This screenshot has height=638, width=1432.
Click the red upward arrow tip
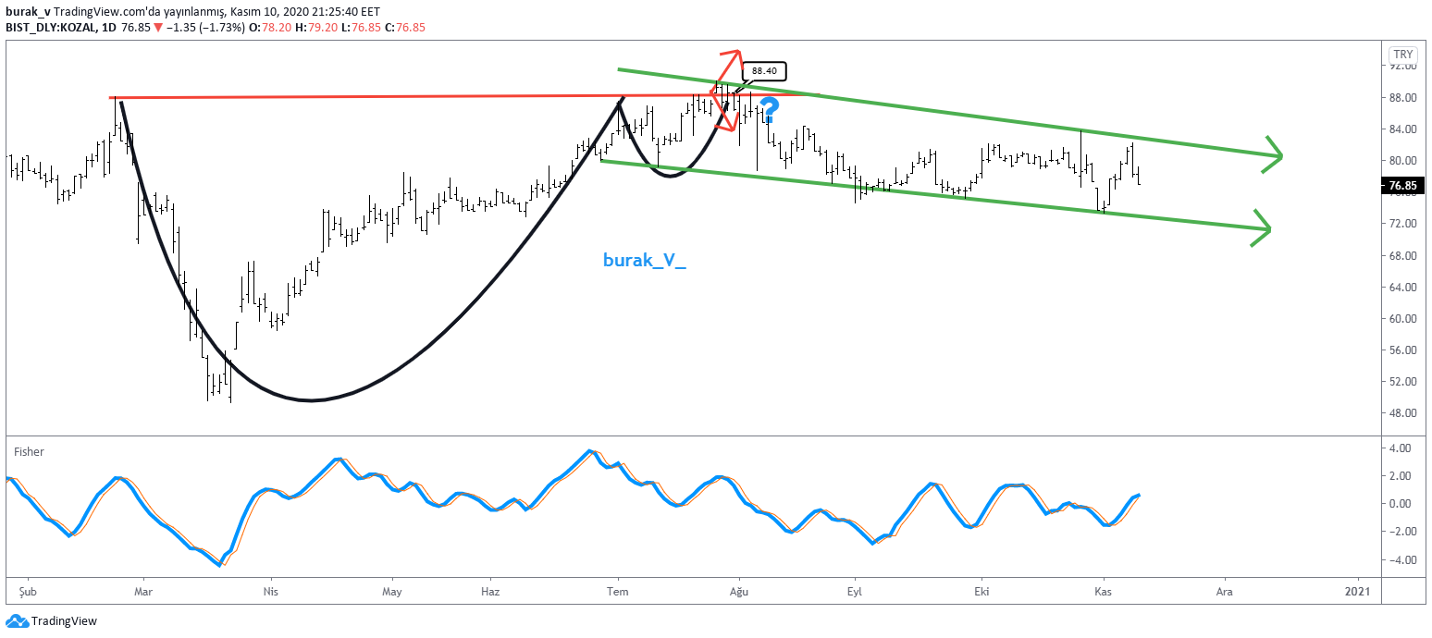coord(735,54)
